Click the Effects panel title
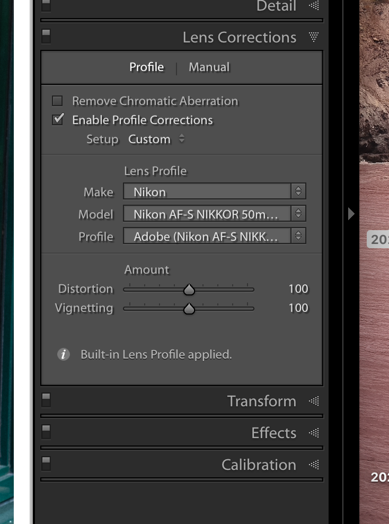Screen dimensions: 389x524 (274, 433)
